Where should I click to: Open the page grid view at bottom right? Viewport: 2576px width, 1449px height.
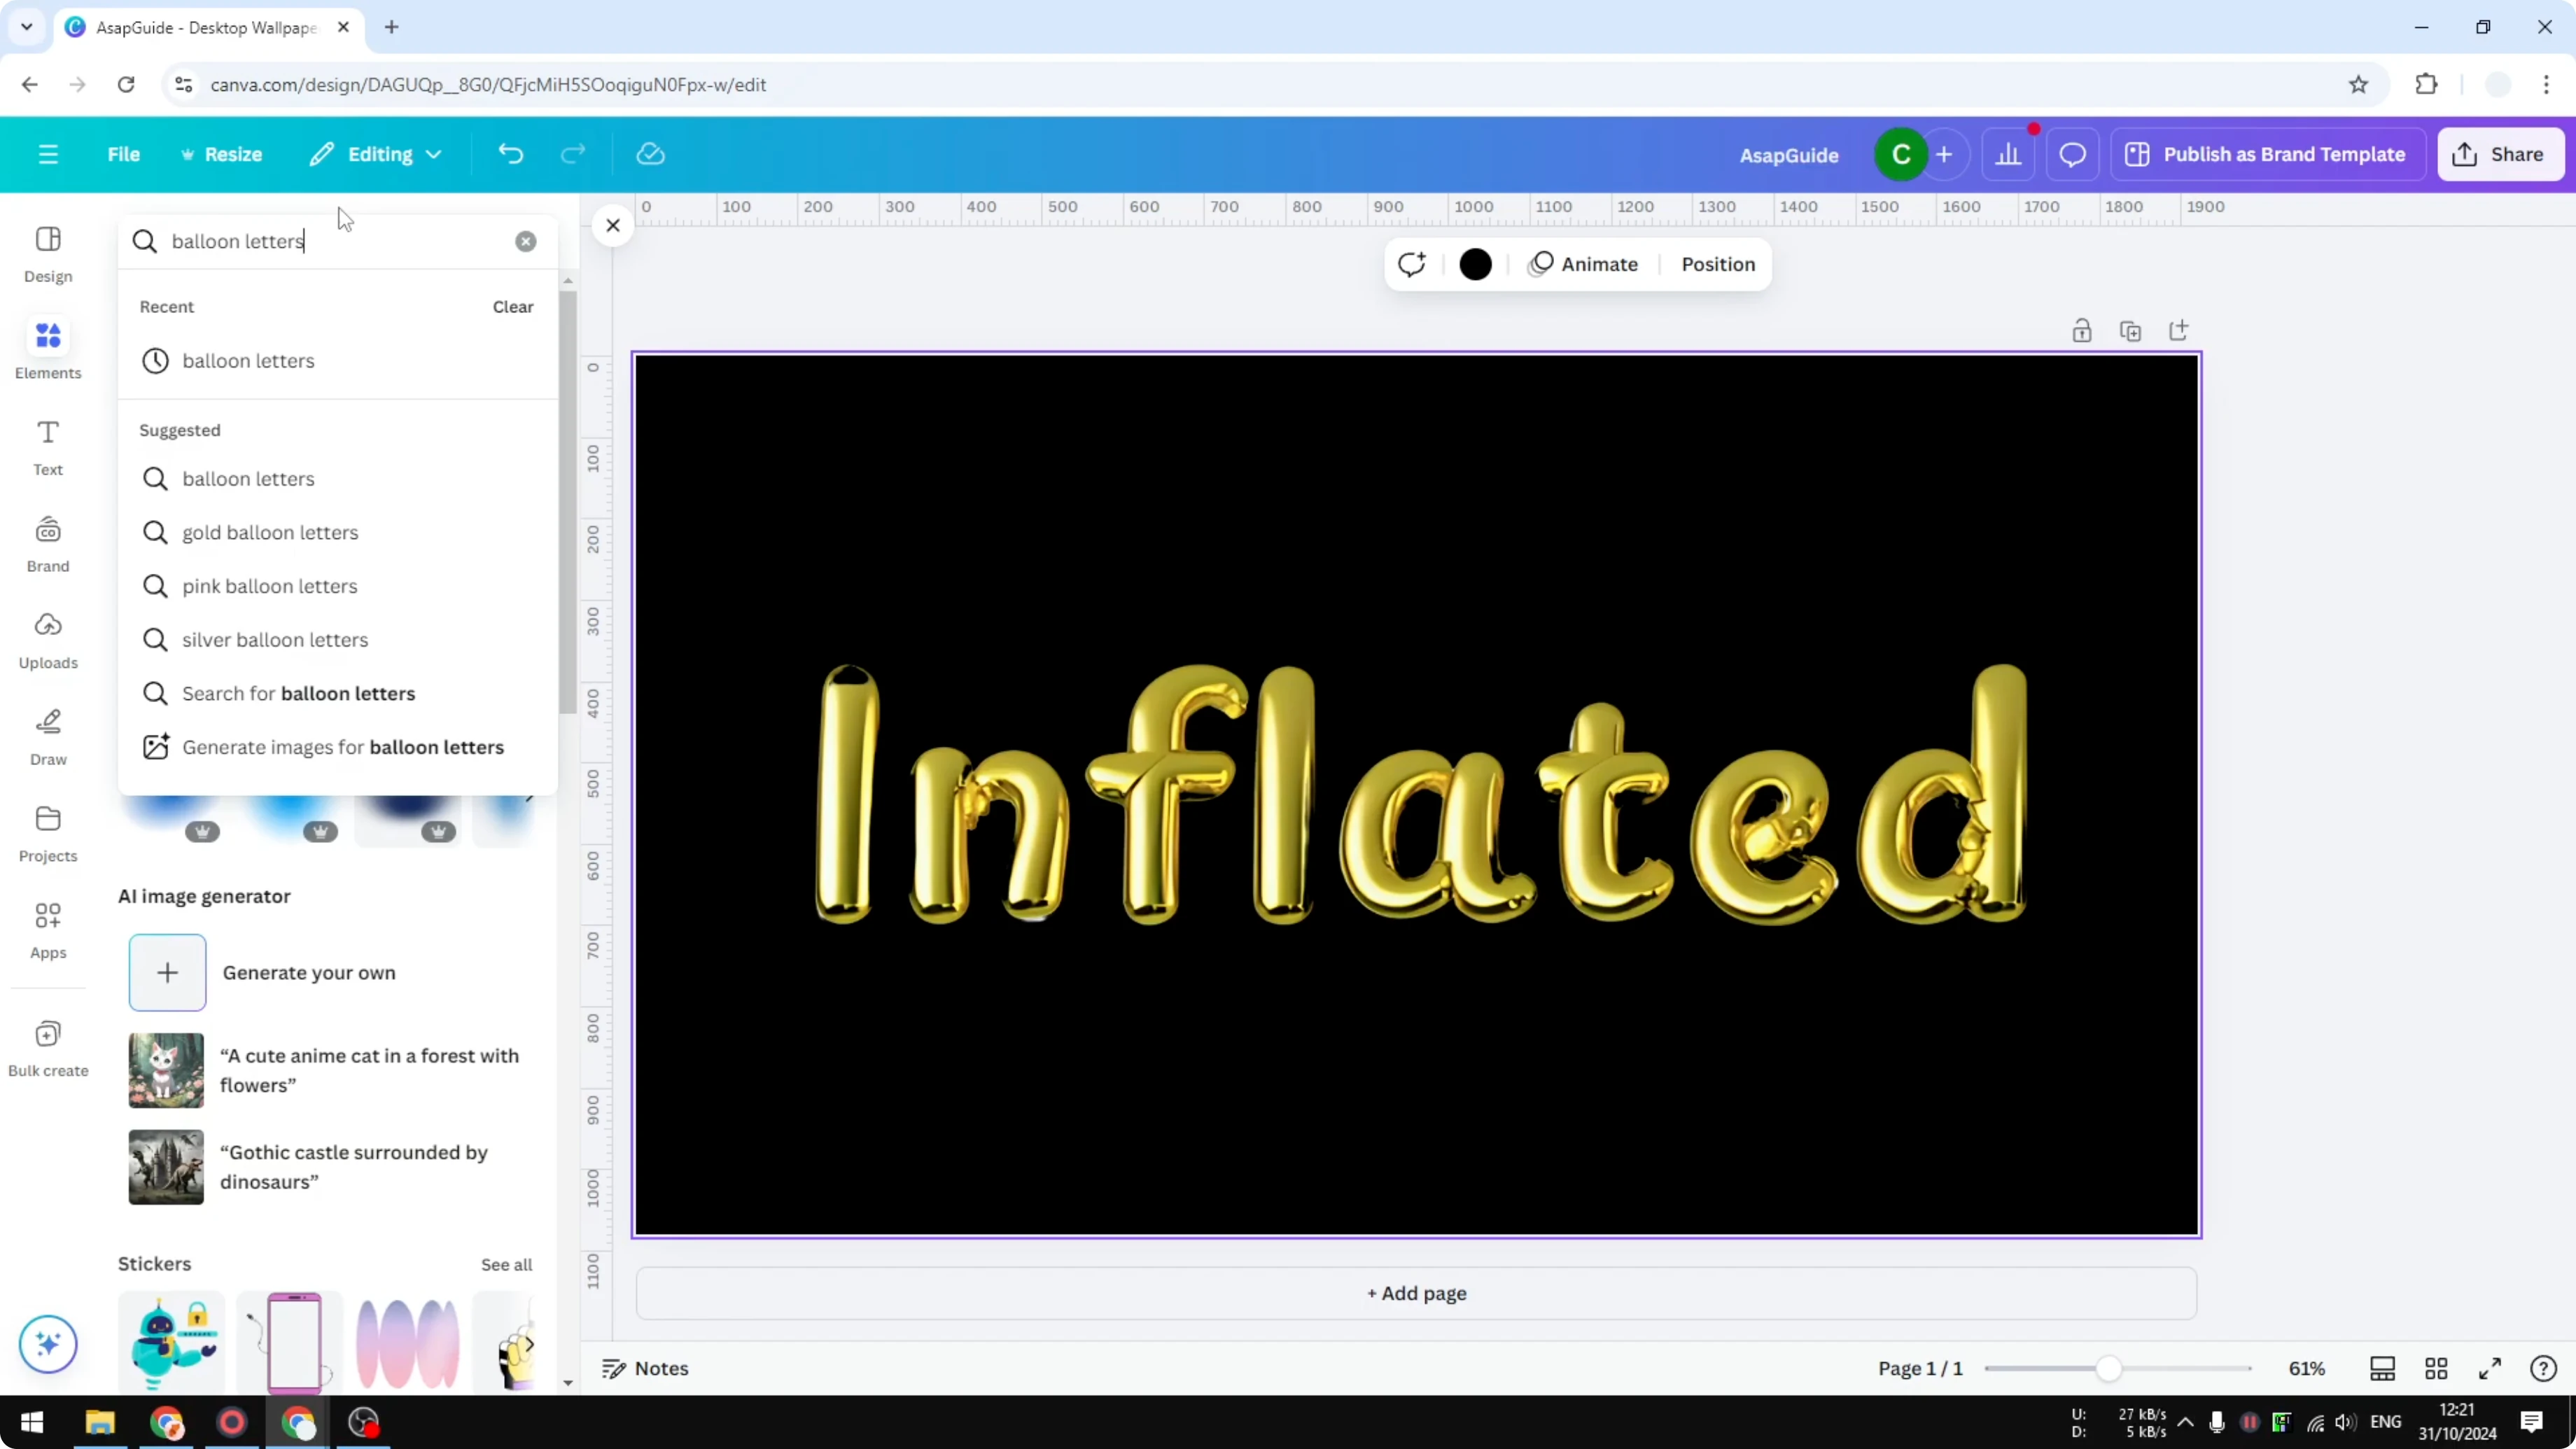pyautogui.click(x=2437, y=1368)
